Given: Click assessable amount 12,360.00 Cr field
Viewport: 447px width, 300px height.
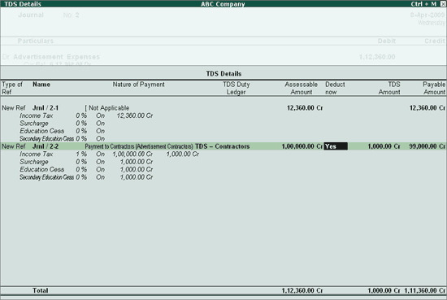Looking at the screenshot, I should pyautogui.click(x=305, y=108).
